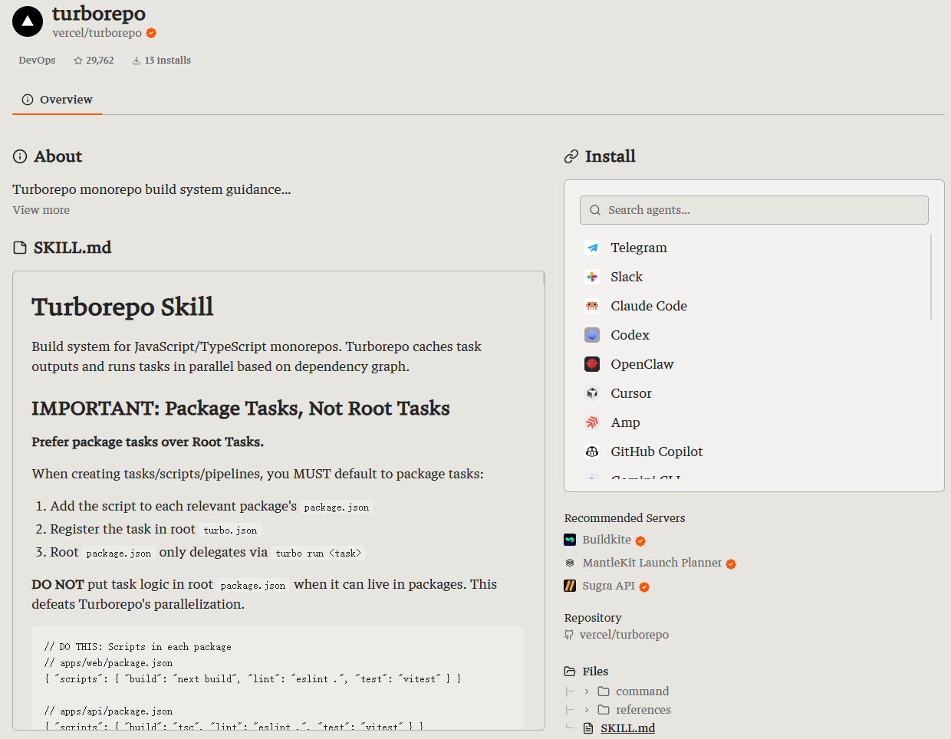The height and width of the screenshot is (739, 951).
Task: Click the Telegram agent icon
Action: [x=592, y=248]
